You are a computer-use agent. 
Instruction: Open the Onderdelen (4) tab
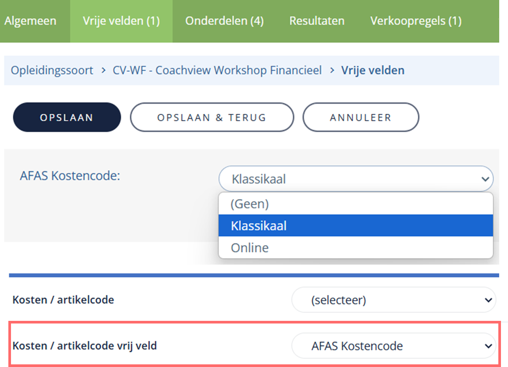tap(224, 21)
